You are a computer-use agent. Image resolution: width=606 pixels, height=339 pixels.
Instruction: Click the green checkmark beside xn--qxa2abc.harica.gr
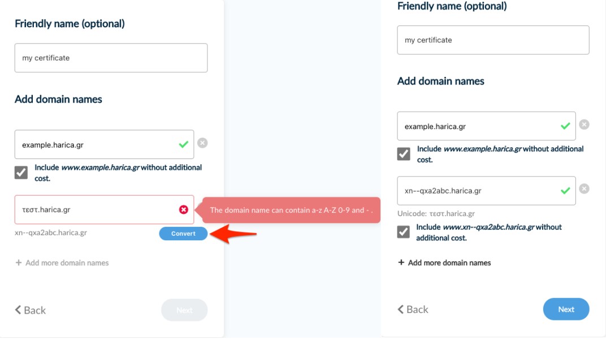(565, 190)
